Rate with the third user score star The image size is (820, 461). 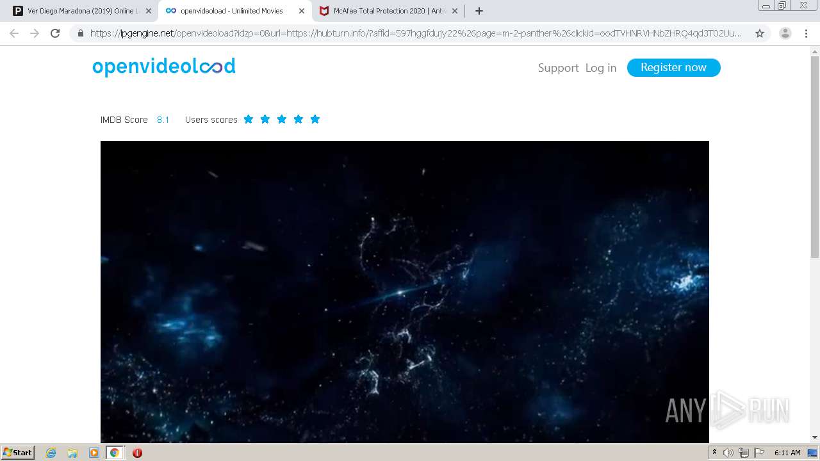click(x=282, y=119)
